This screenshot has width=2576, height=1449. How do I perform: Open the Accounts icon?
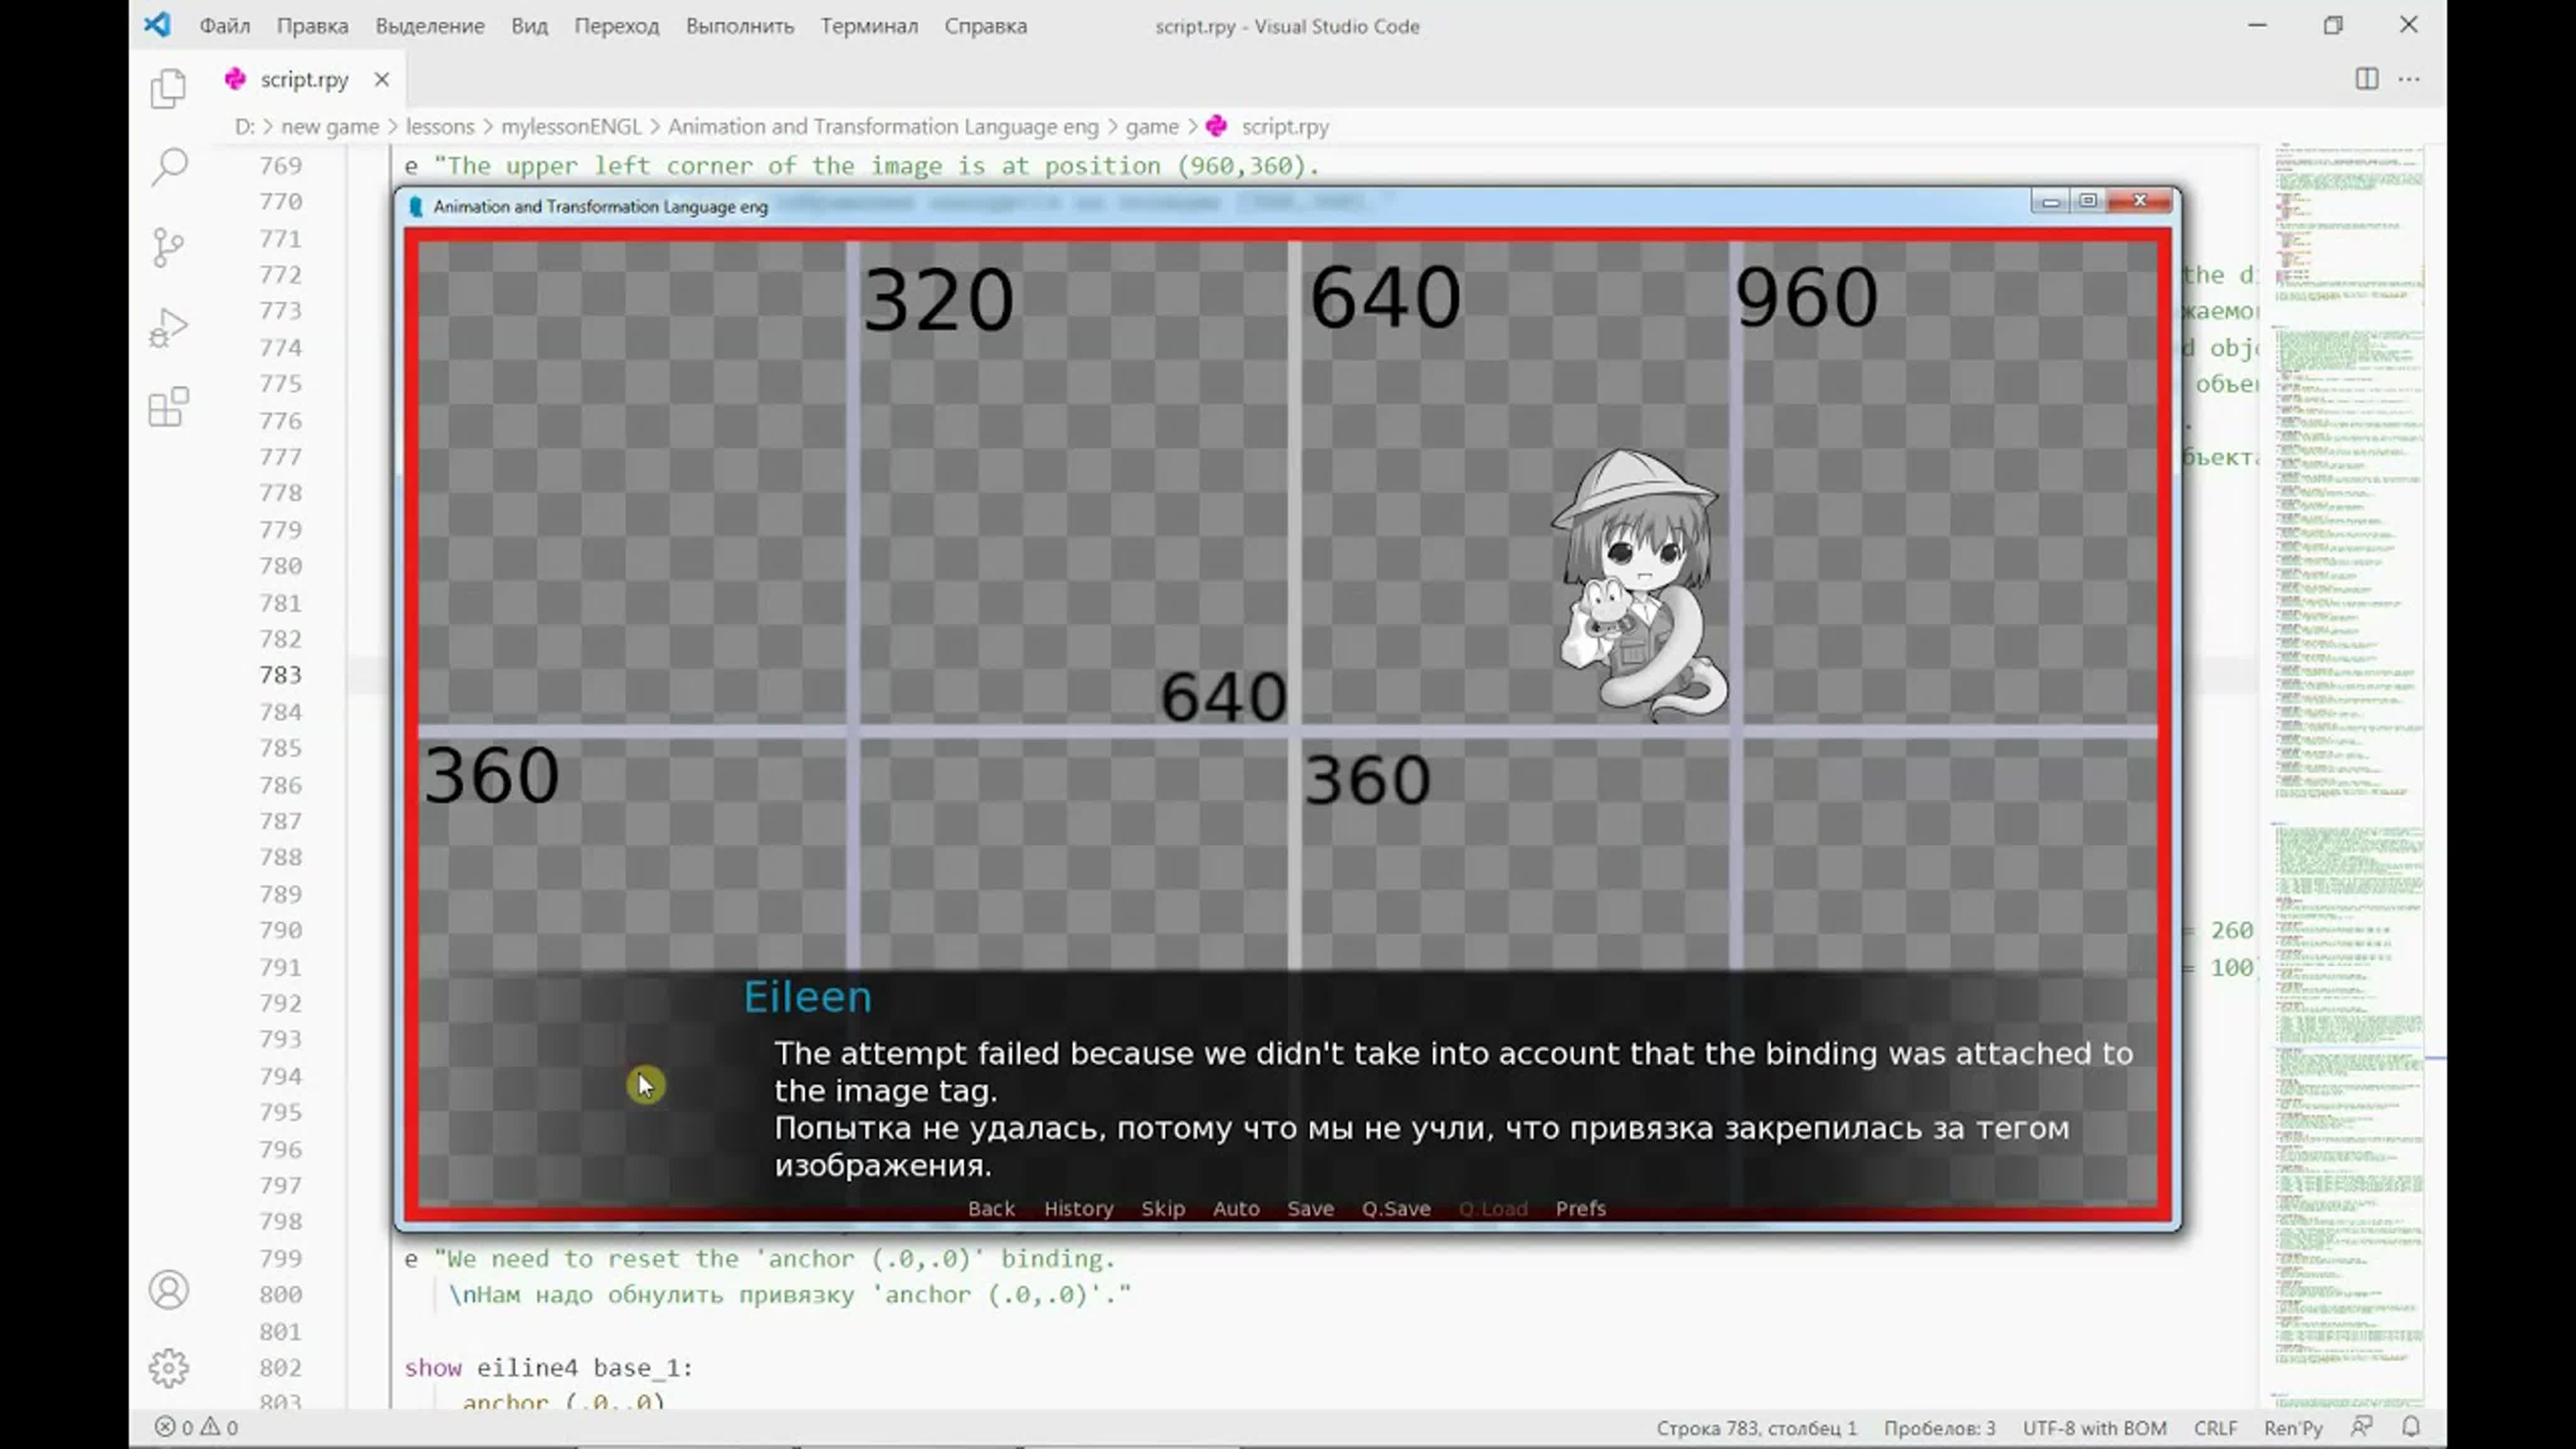click(168, 1290)
